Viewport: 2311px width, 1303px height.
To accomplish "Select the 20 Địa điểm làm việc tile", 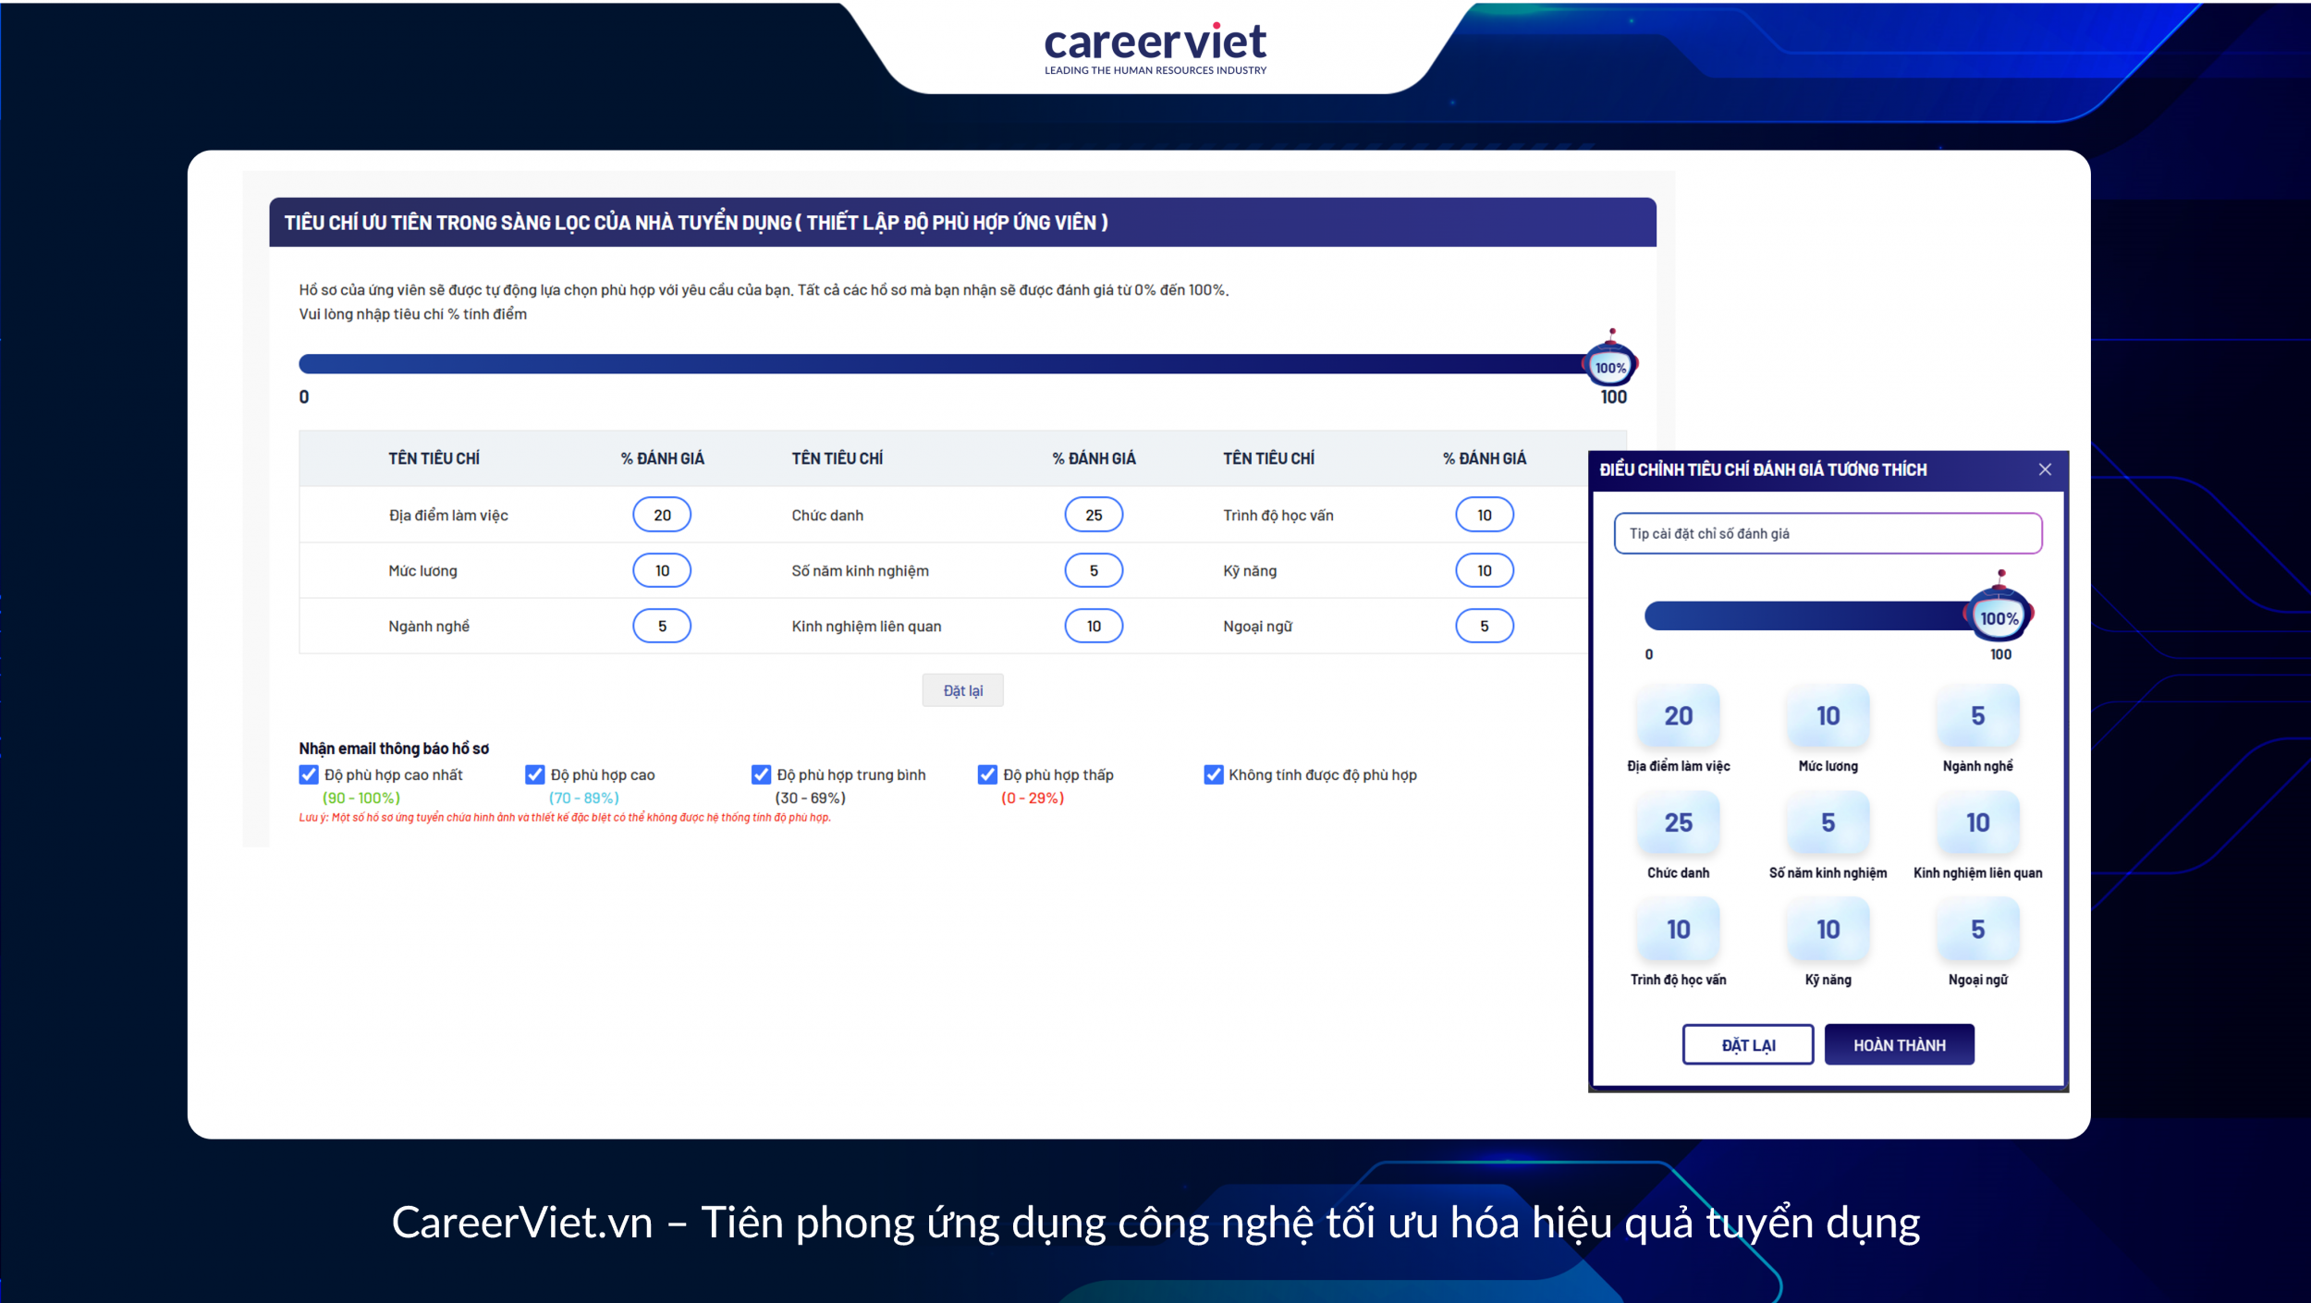I will tap(1678, 716).
